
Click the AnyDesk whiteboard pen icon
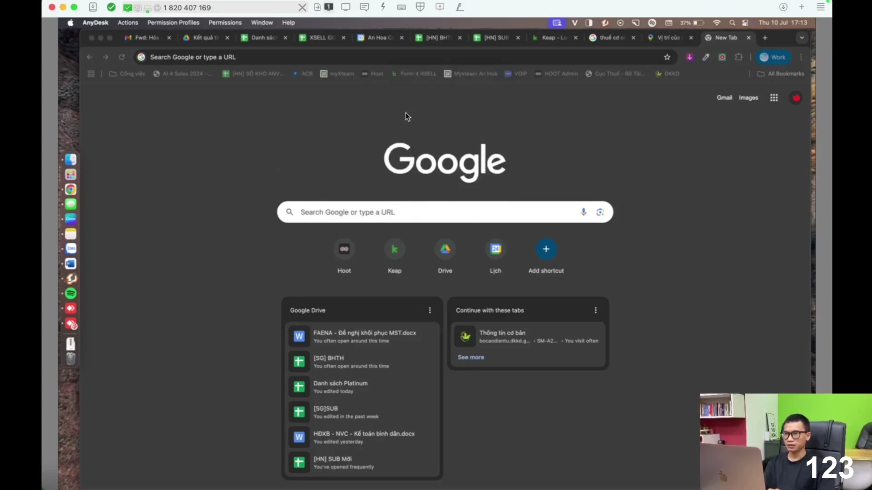tap(460, 7)
